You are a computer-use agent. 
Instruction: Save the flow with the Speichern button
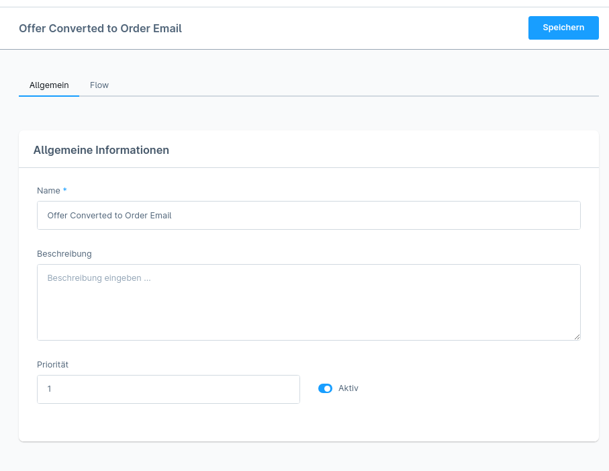[563, 28]
